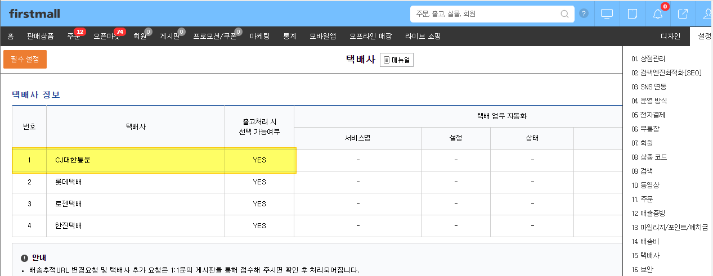713x276 pixels.
Task: Open the 오프라인 매장 menu
Action: pyautogui.click(x=371, y=37)
